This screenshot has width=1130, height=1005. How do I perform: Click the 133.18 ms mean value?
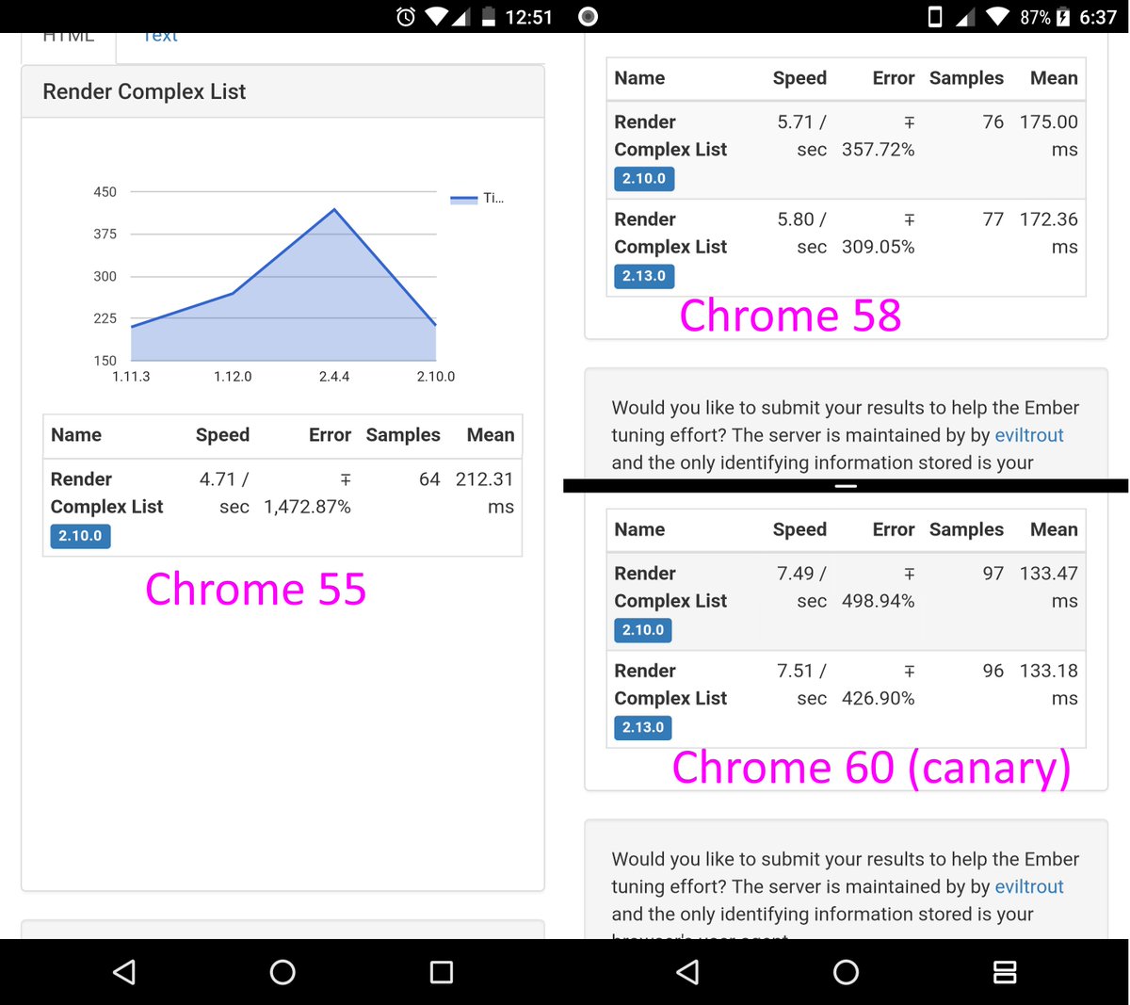click(1048, 684)
